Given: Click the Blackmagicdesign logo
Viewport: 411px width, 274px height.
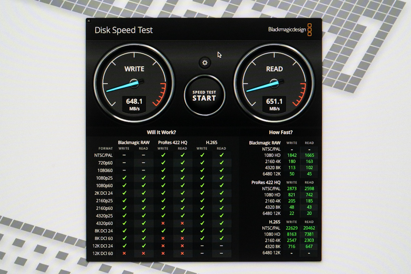Looking at the screenshot, I should coord(290,30).
